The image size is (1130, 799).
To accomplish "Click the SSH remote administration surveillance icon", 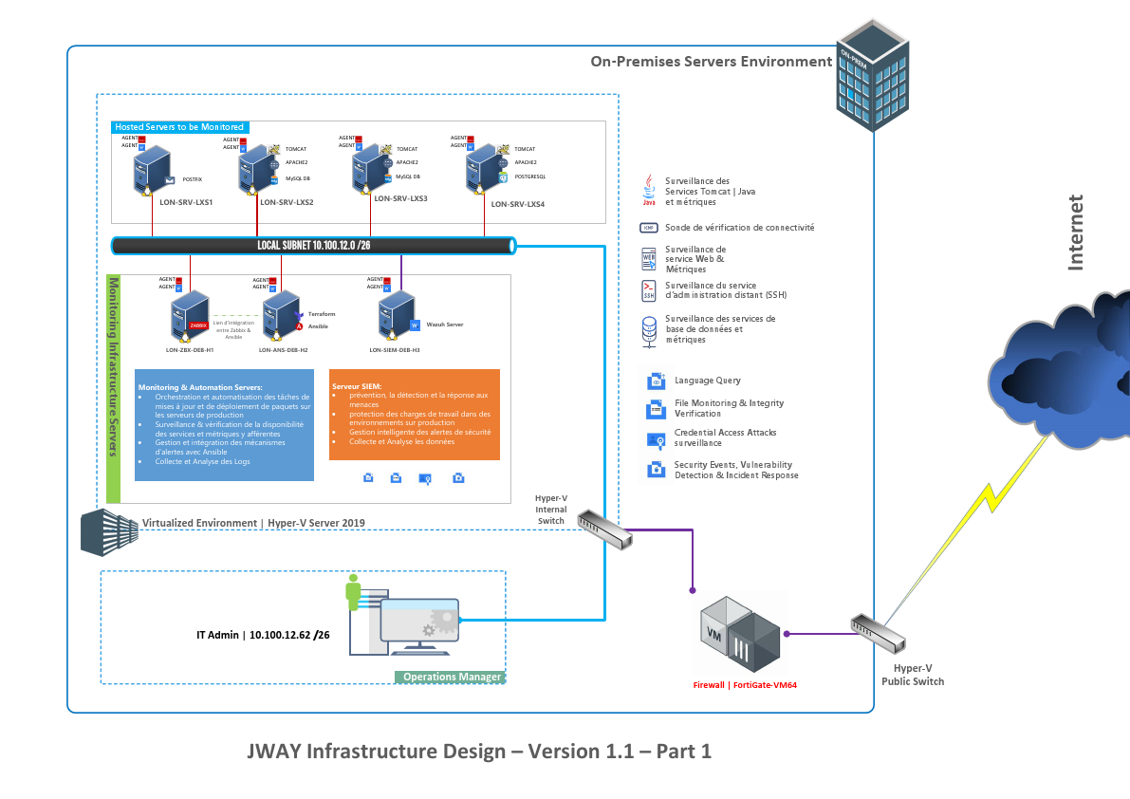I will [x=649, y=289].
